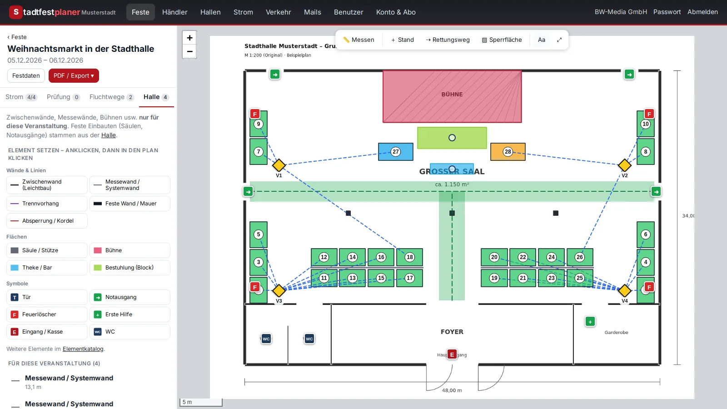Screen dimensions: 727x409
Task: Click the Festdaten button
Action: [26, 76]
